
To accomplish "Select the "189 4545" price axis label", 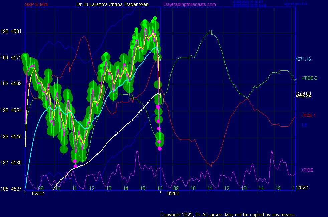I will coord(11,137).
